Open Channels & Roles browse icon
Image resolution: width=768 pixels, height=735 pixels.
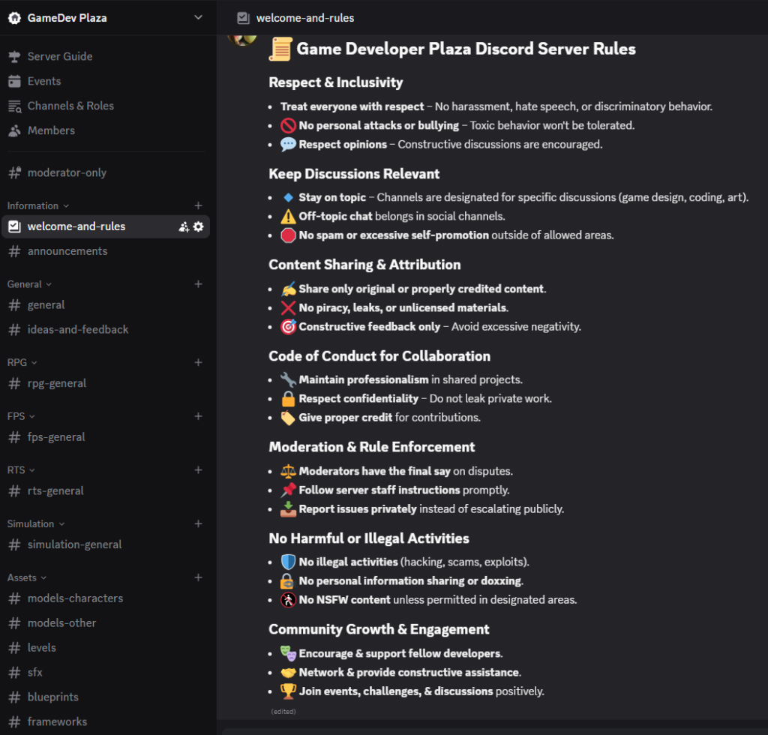[15, 106]
